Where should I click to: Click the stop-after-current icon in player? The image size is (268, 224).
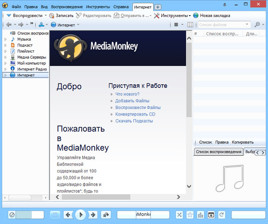(12, 215)
